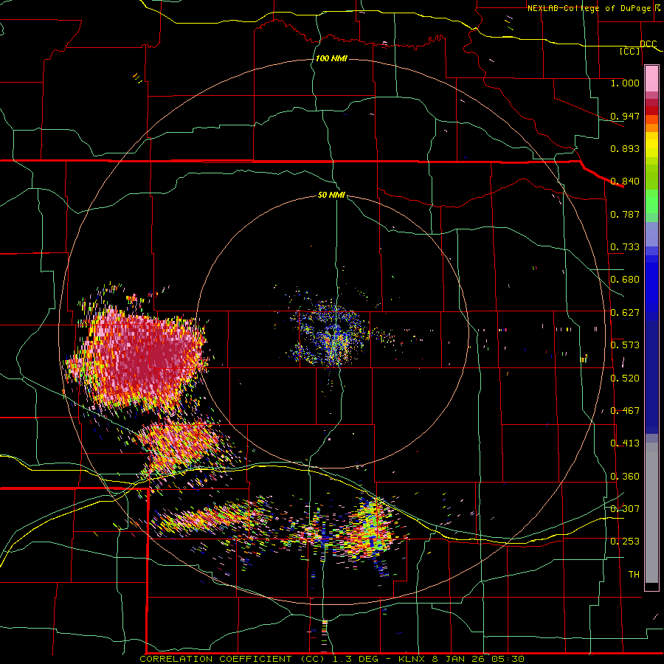This screenshot has height=664, width=664.
Task: Click the DCC product label
Action: (648, 44)
